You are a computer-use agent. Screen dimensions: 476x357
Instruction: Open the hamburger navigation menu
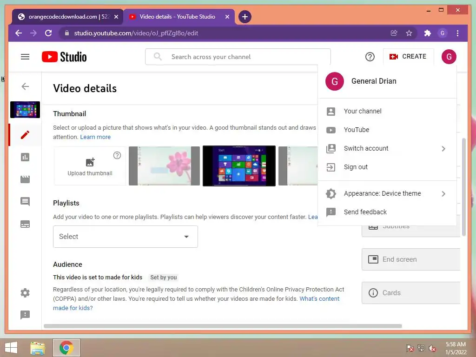(25, 57)
